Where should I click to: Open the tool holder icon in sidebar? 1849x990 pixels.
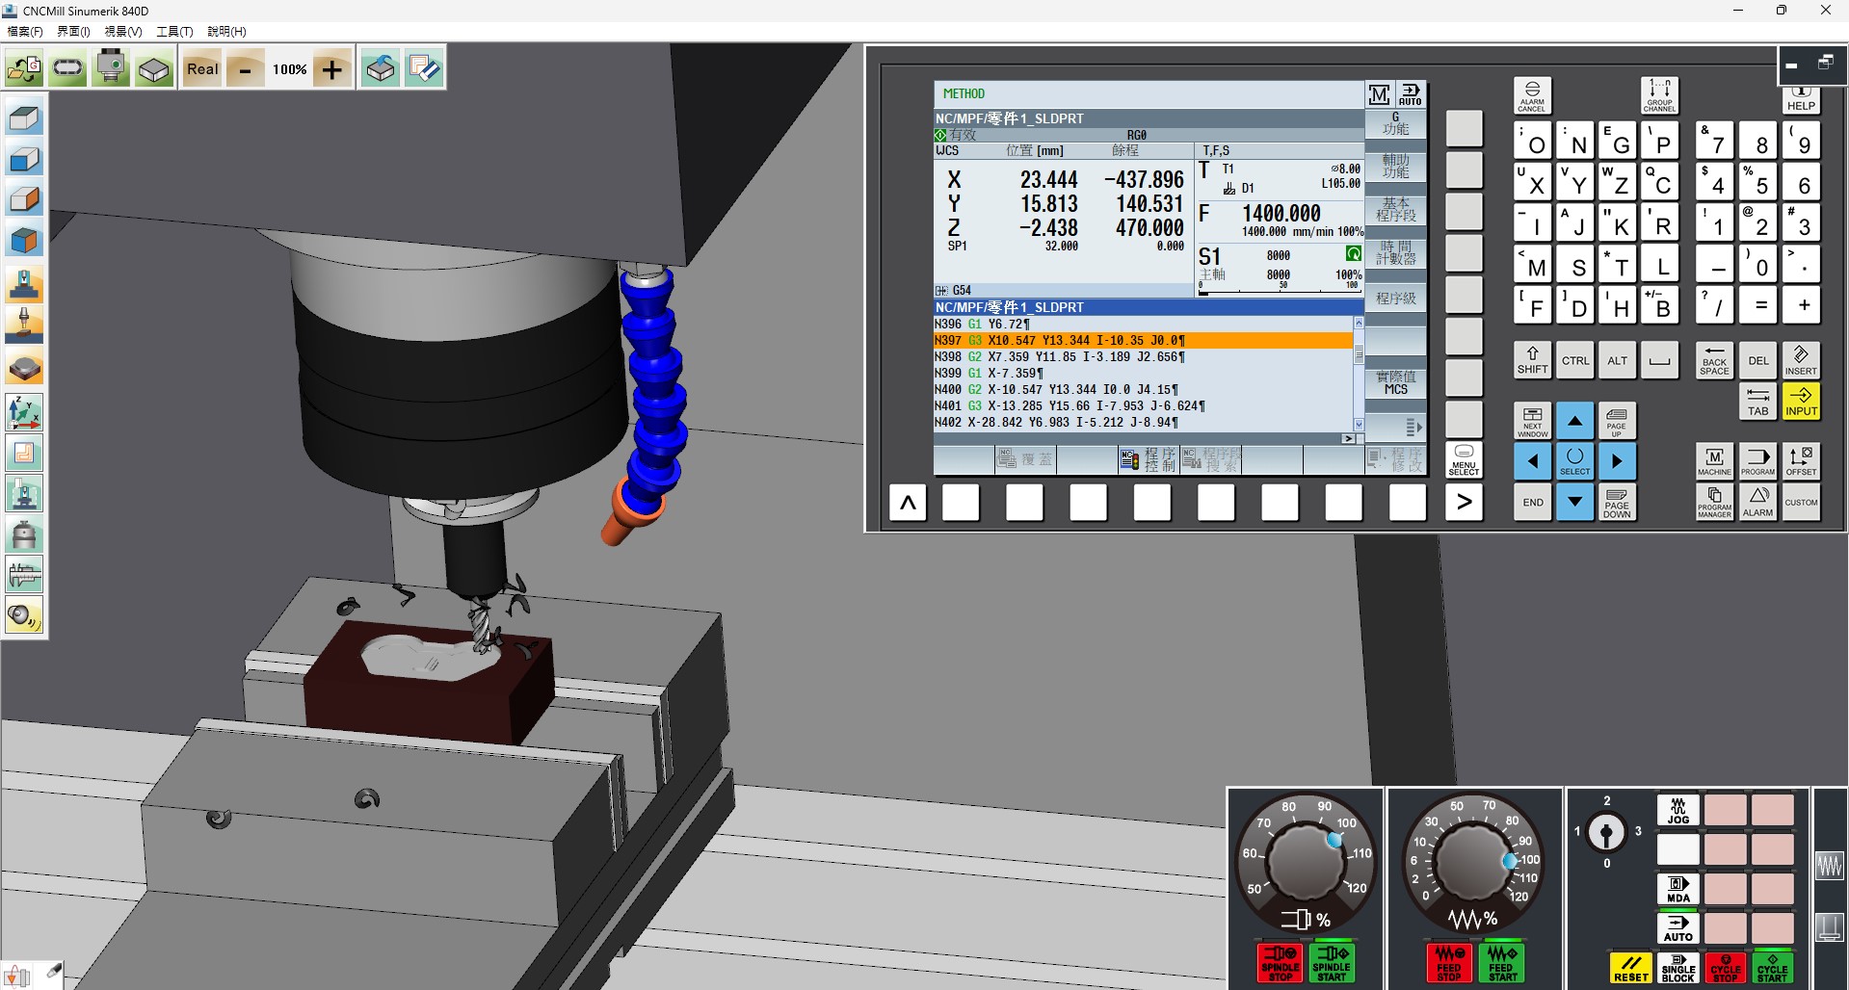click(x=24, y=534)
